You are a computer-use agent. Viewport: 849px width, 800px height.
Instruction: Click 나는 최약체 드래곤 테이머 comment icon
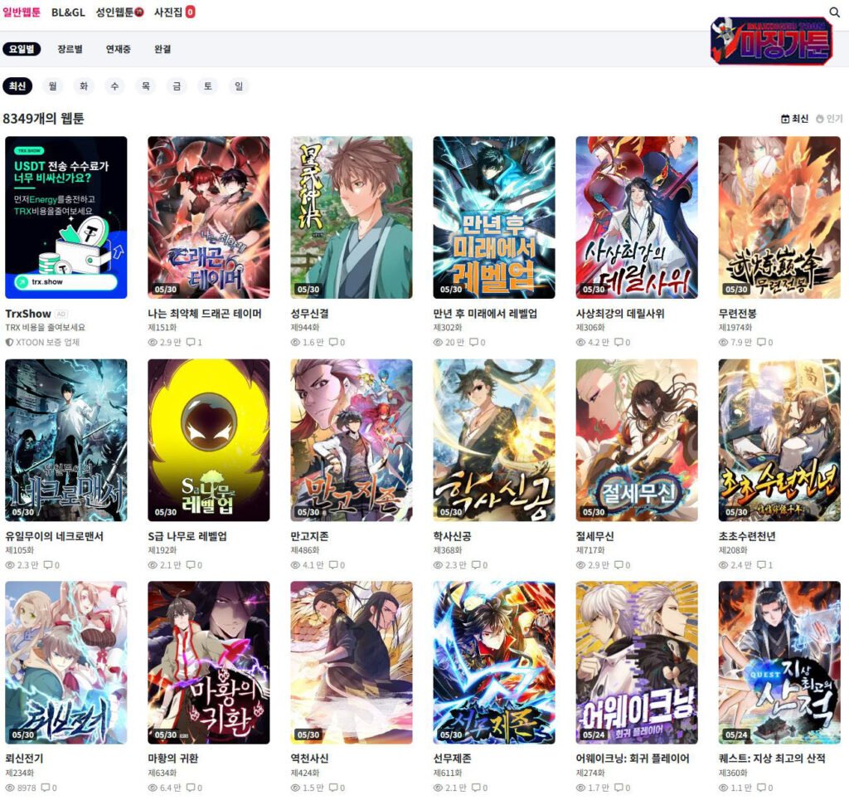point(192,342)
